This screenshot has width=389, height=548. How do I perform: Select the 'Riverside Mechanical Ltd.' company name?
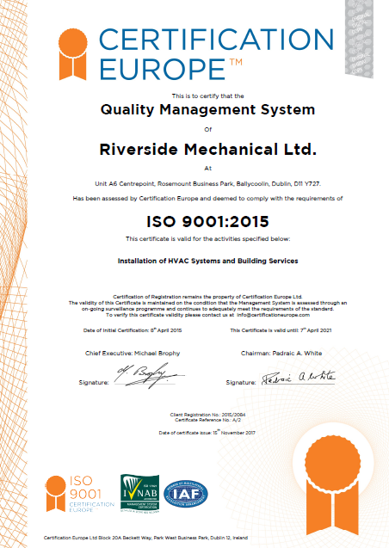208,150
